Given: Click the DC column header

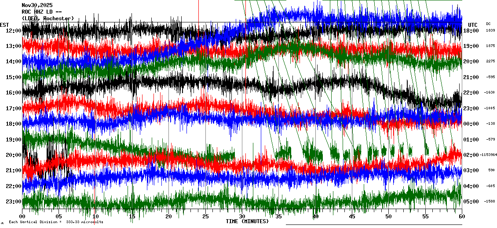Looking at the screenshot, I should [x=488, y=24].
